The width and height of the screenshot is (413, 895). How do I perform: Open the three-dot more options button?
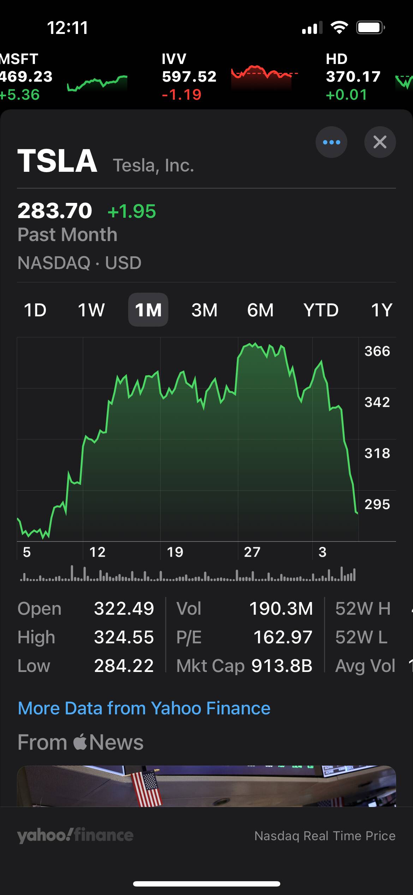click(x=331, y=142)
